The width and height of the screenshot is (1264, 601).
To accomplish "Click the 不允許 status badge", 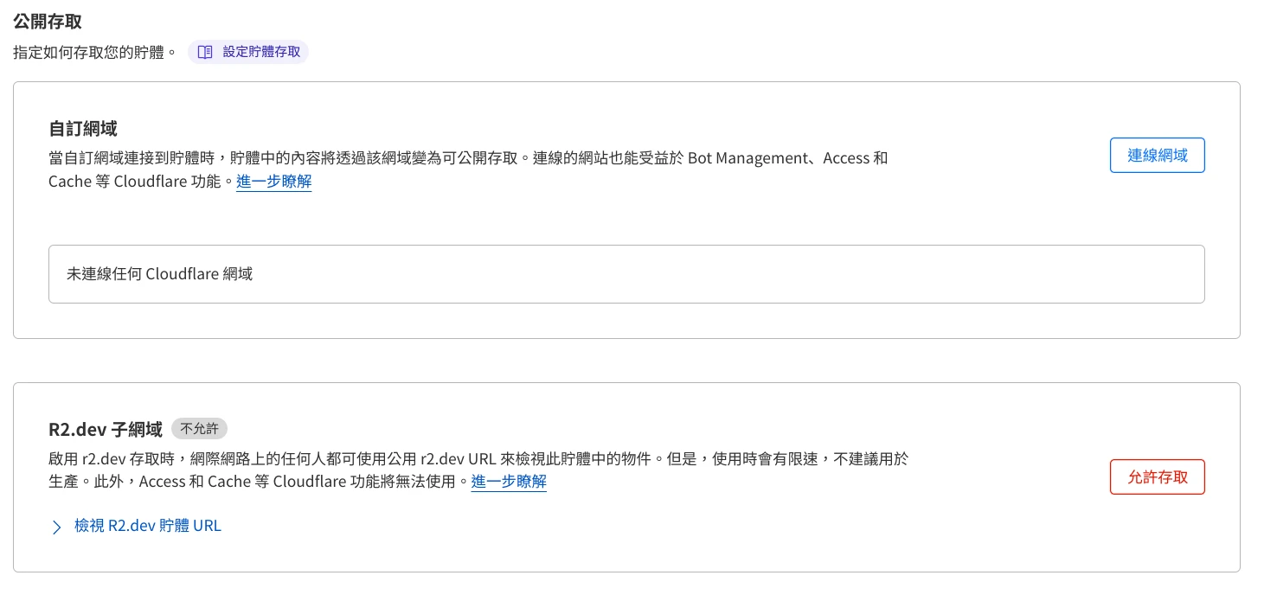I will pyautogui.click(x=199, y=428).
